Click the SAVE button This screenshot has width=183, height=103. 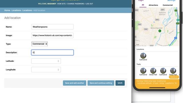pos(120,83)
